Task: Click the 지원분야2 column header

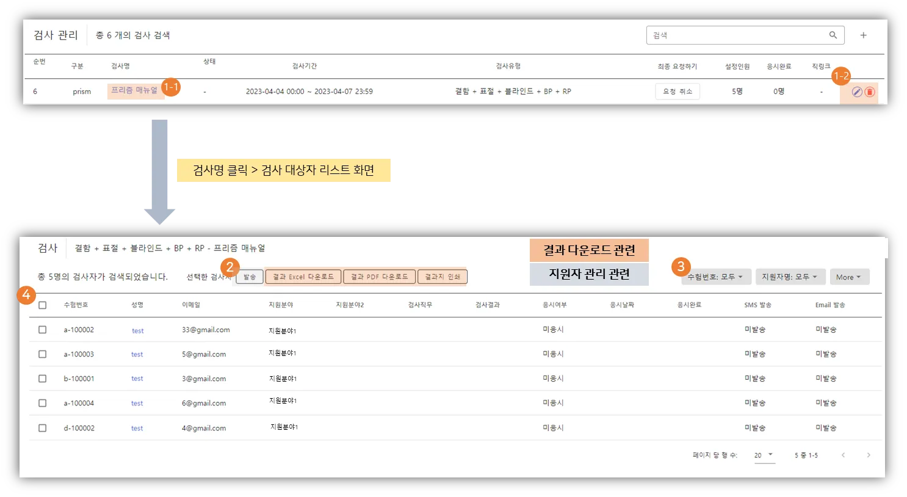Action: point(350,305)
